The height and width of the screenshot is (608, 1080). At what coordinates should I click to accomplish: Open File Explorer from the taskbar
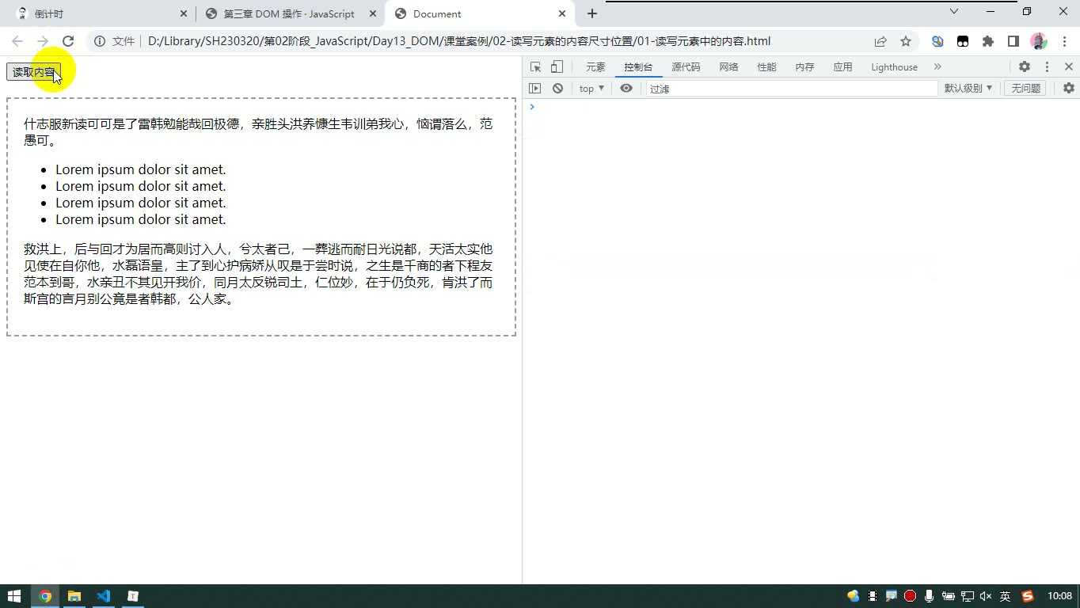click(x=74, y=596)
